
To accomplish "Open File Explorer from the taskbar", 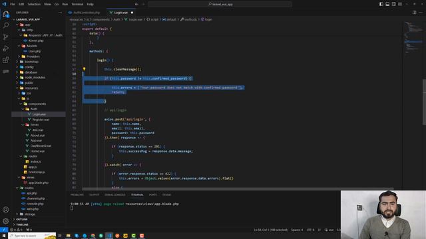I will pyautogui.click(x=68, y=236).
